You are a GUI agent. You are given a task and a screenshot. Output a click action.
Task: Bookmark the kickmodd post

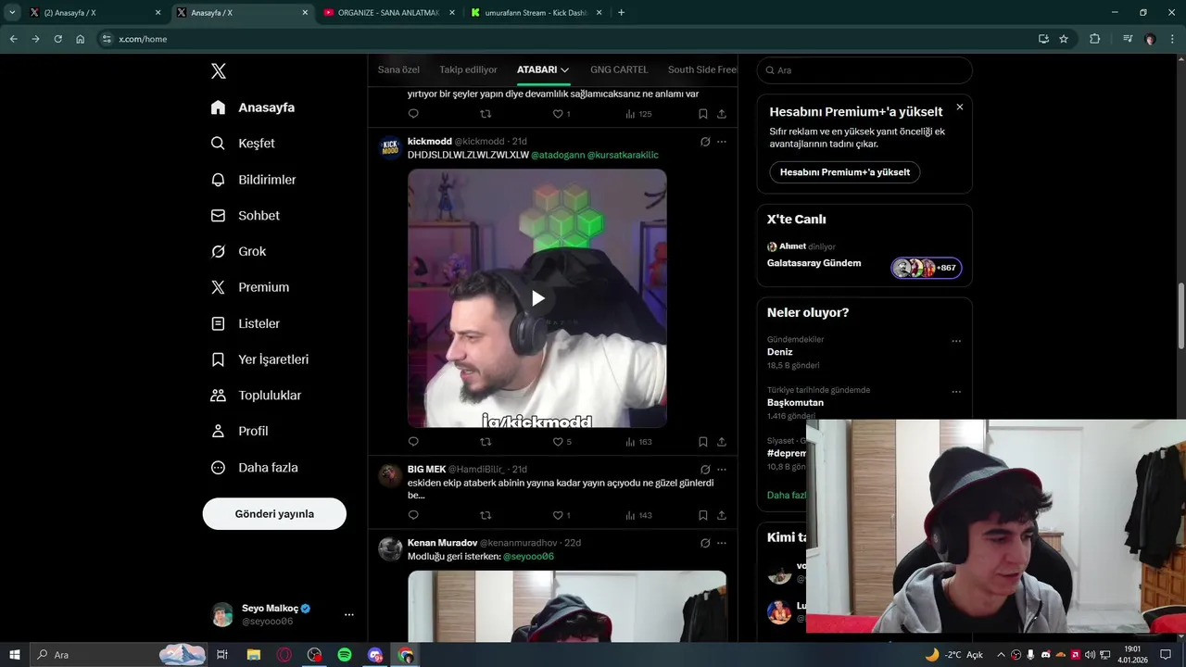702,442
